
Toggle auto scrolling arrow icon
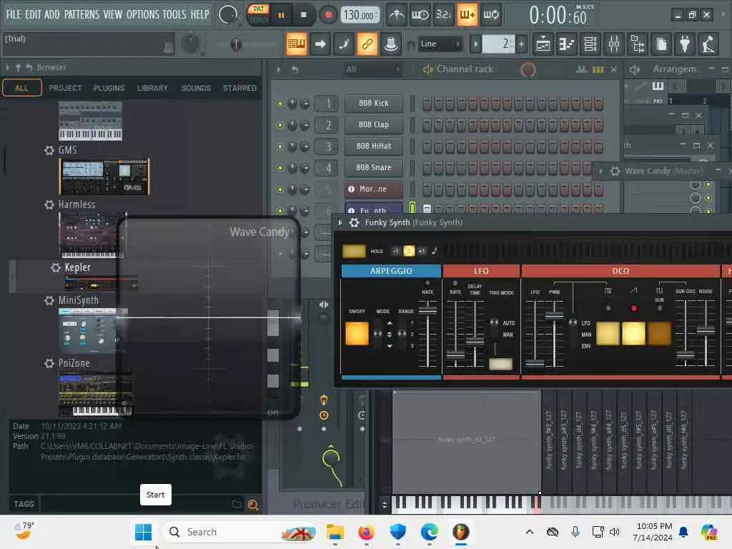point(320,44)
